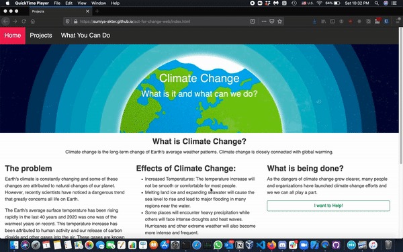The image size is (403, 252).
Task: Open App Store from the dock
Action: [165, 245]
